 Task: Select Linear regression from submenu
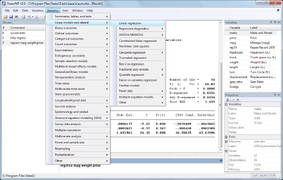click(x=138, y=23)
